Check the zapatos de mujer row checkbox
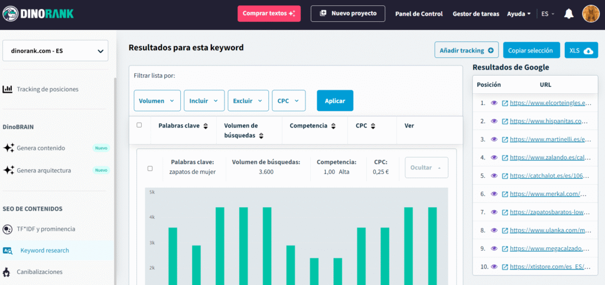The width and height of the screenshot is (605, 285). click(x=150, y=168)
